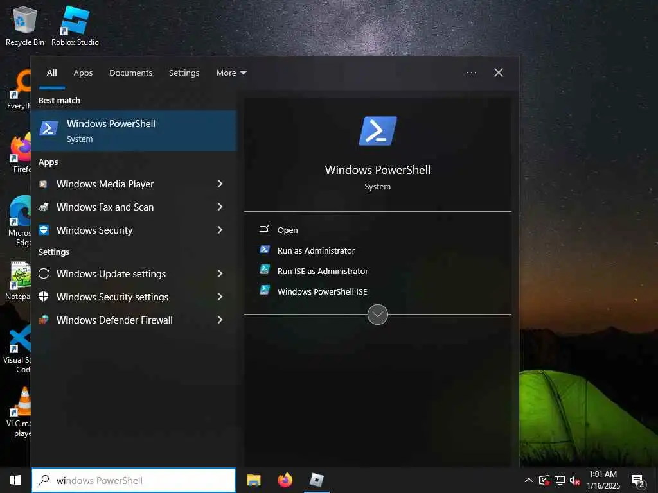Expand Windows Defender Firewall arrow
Screen dimensions: 658x493
[220, 320]
